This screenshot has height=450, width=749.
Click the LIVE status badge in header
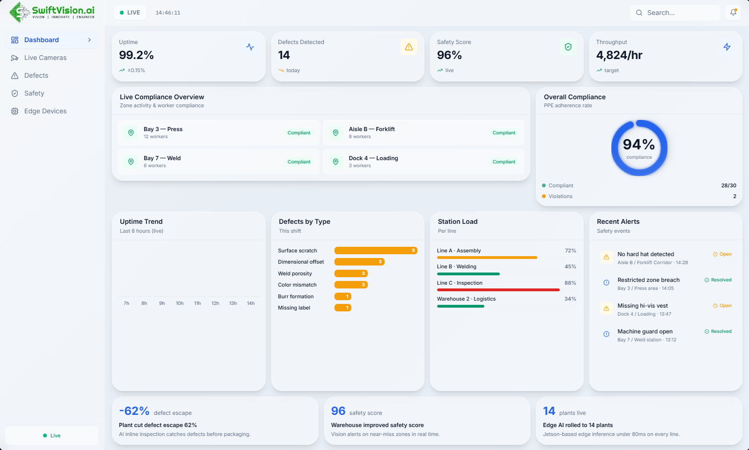[x=130, y=13]
